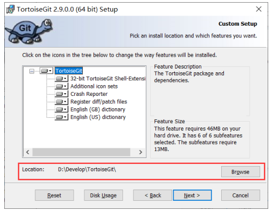Click the Reset button

54,195
